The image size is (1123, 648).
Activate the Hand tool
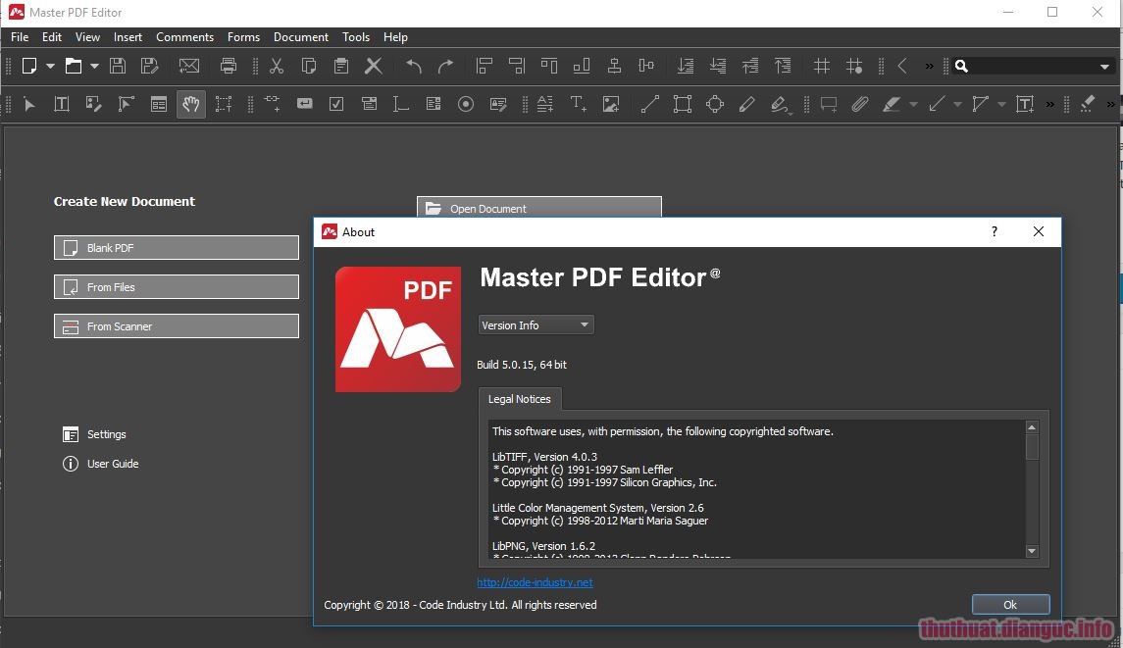[190, 105]
